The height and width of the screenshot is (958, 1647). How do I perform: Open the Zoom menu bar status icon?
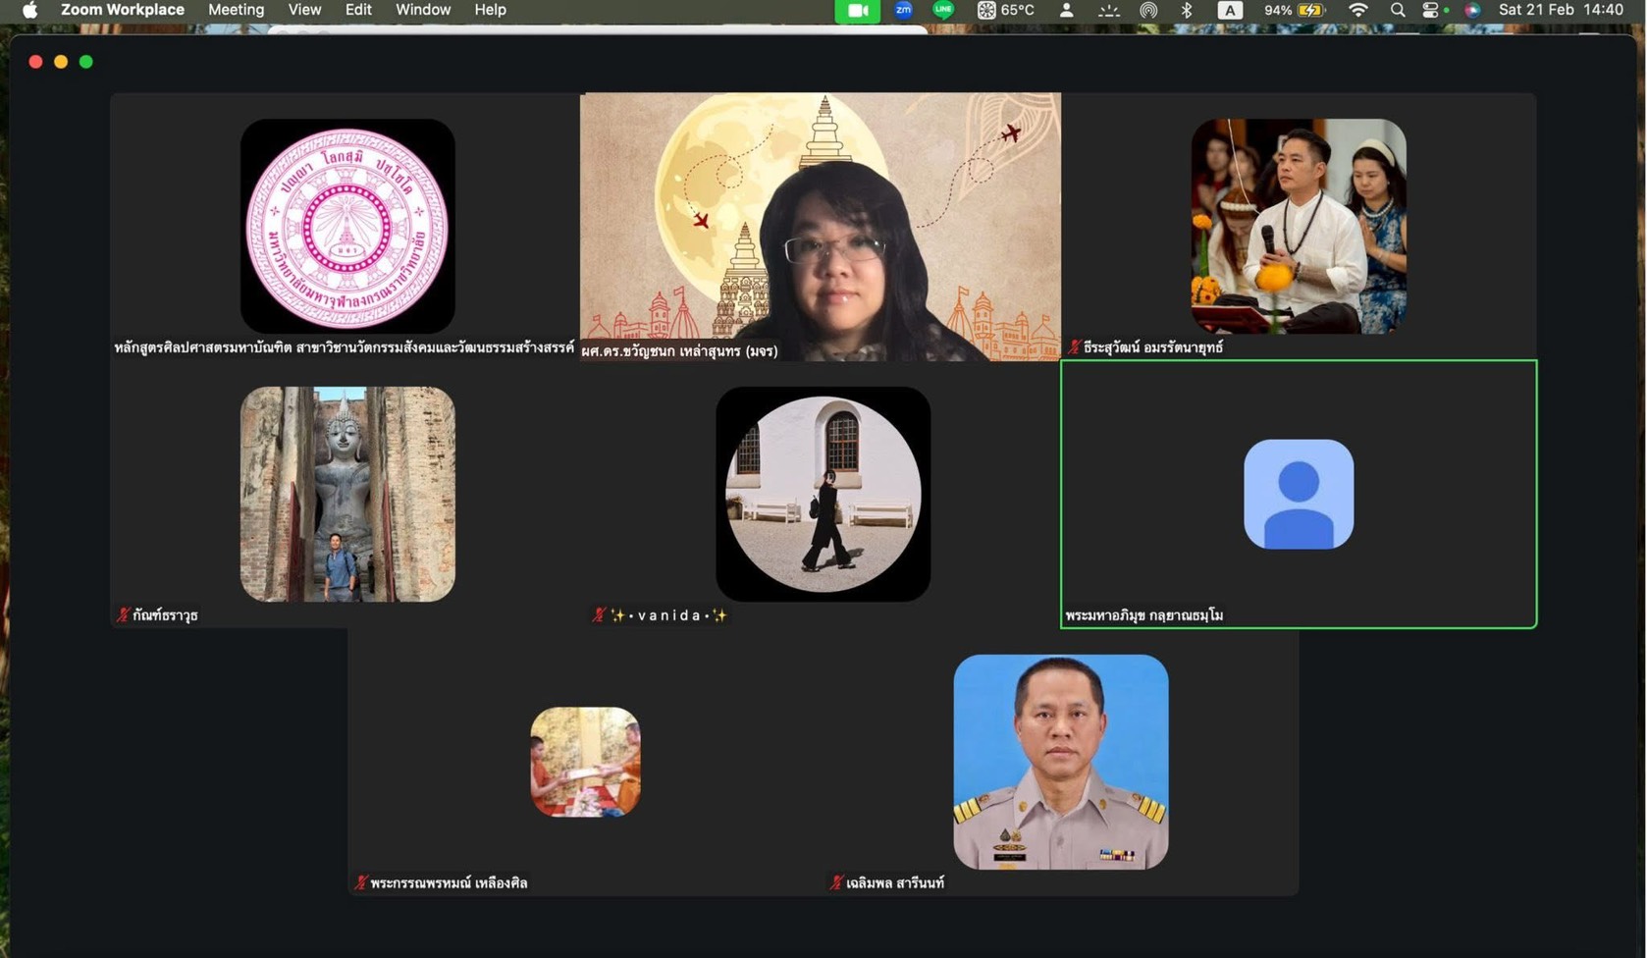[903, 10]
